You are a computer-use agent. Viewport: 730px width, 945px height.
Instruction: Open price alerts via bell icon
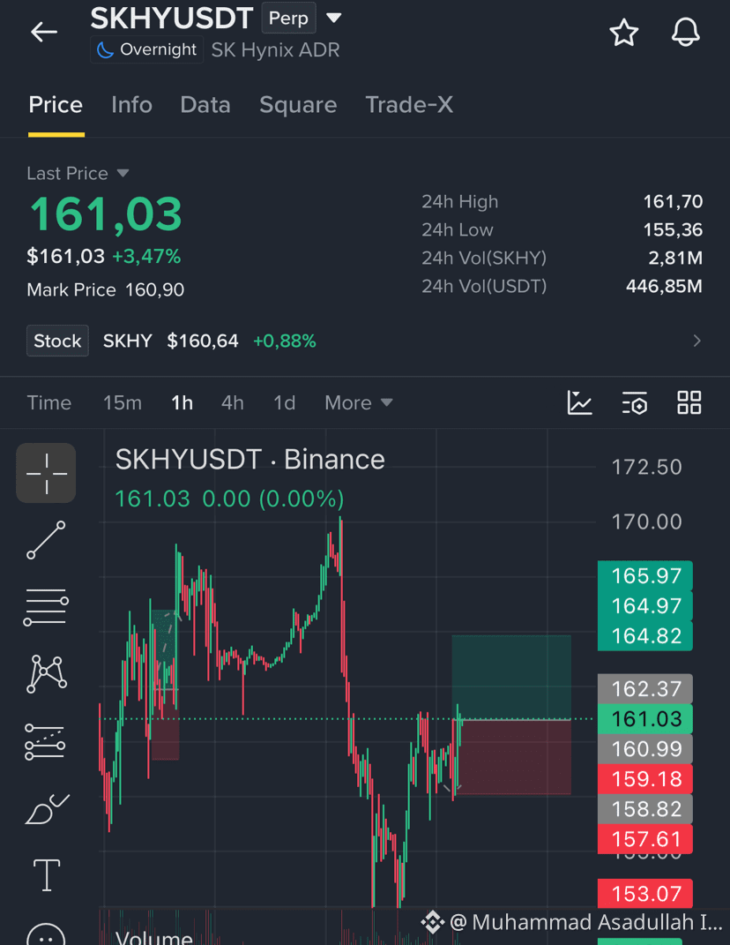click(x=685, y=33)
